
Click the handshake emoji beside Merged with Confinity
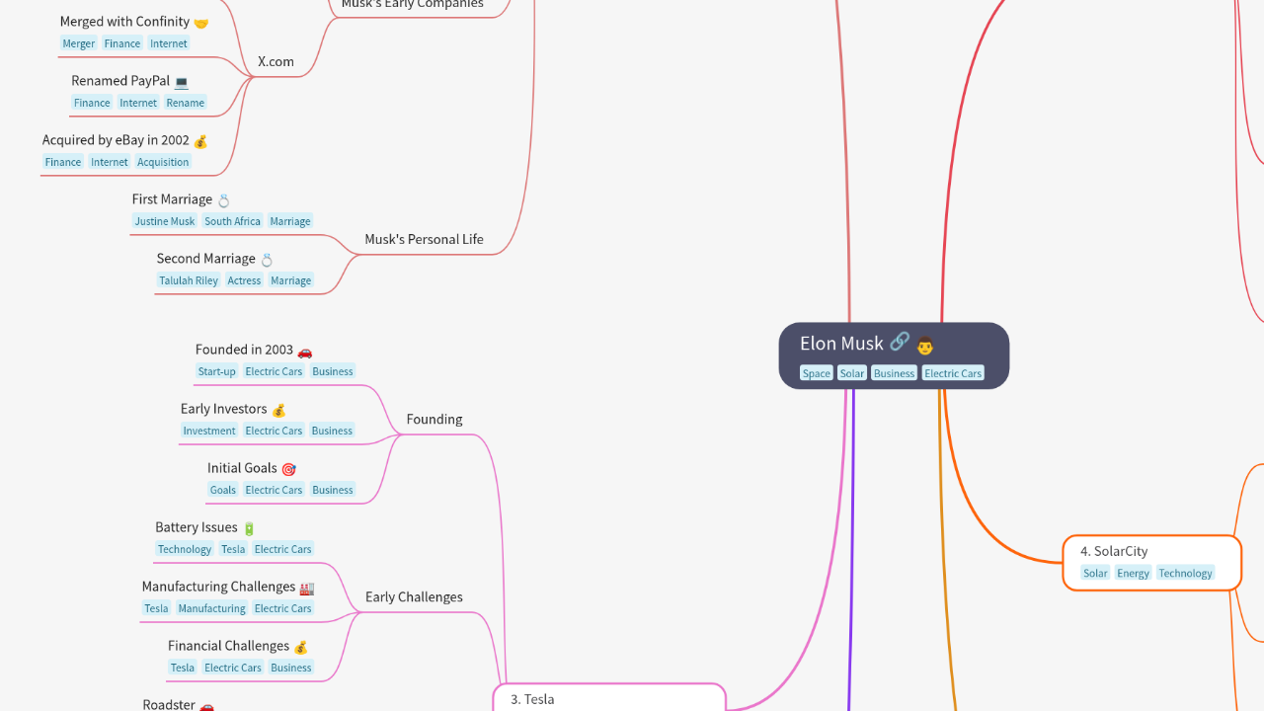pyautogui.click(x=201, y=23)
